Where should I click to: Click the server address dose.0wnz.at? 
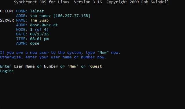point(44,25)
